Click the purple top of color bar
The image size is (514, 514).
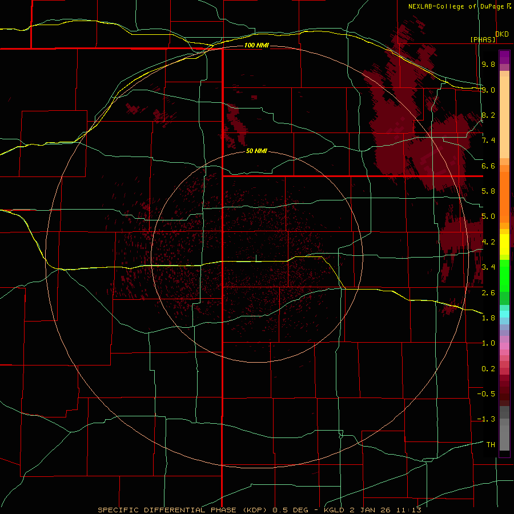tap(504, 57)
